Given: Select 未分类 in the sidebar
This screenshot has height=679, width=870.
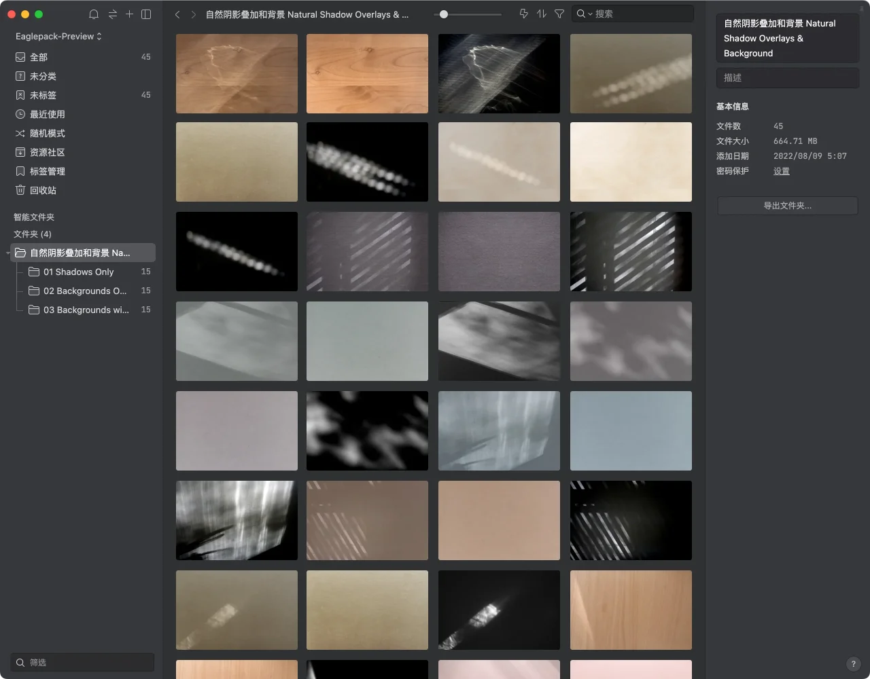Looking at the screenshot, I should (x=83, y=76).
